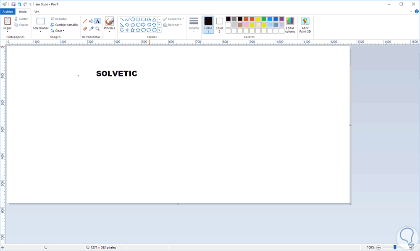
Task: Switch to the Ver tab
Action: 37,11
